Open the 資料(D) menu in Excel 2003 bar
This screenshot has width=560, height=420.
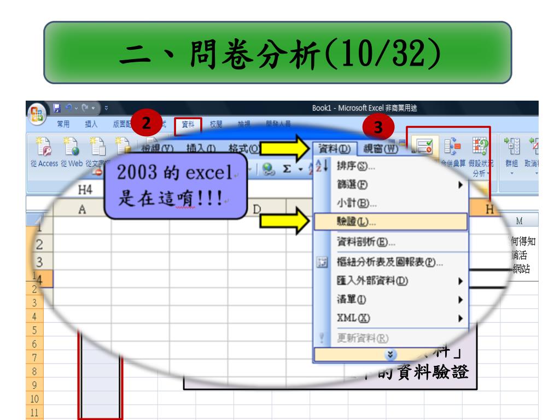pyautogui.click(x=335, y=149)
